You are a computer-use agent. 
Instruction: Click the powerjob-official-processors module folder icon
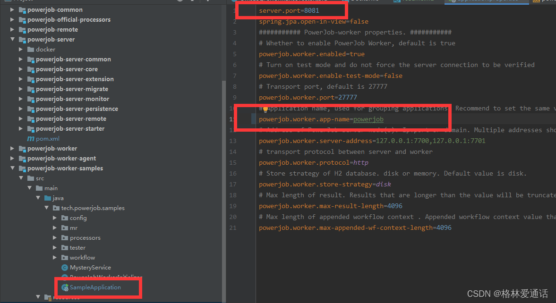tap(22, 20)
